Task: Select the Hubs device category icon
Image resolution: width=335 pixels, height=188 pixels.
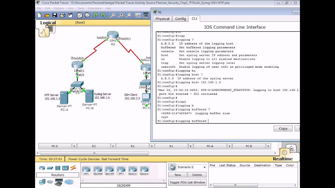Action: pyautogui.click(x=58, y=168)
